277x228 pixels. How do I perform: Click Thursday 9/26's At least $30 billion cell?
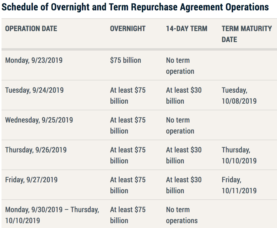(184, 155)
